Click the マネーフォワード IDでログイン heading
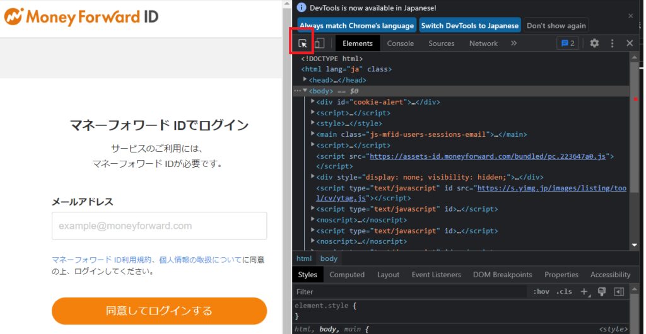Image resolution: width=646 pixels, height=334 pixels. click(159, 125)
